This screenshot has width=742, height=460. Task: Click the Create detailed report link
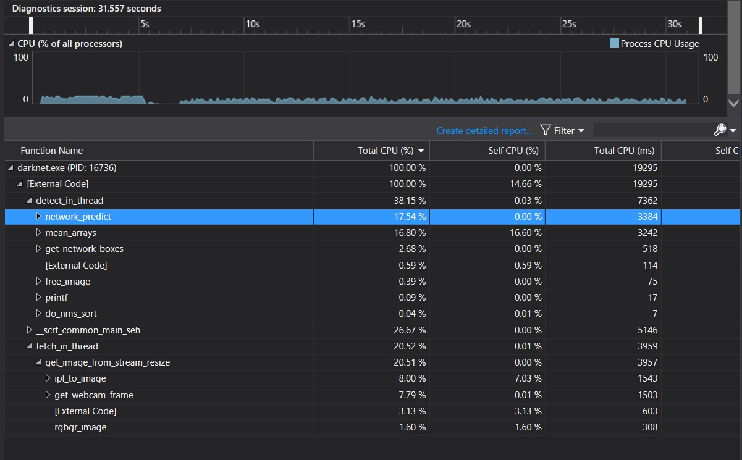(484, 131)
